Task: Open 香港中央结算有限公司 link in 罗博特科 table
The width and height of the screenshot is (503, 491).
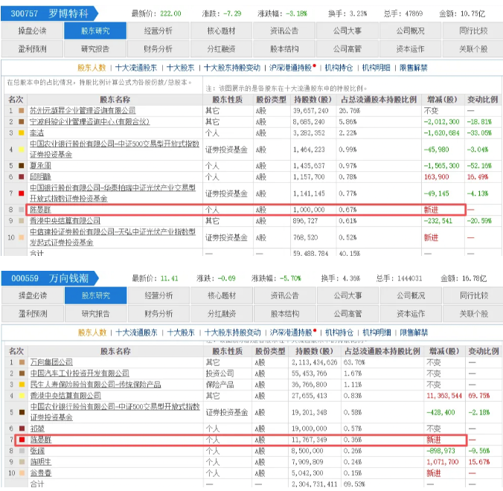Action: click(x=65, y=221)
